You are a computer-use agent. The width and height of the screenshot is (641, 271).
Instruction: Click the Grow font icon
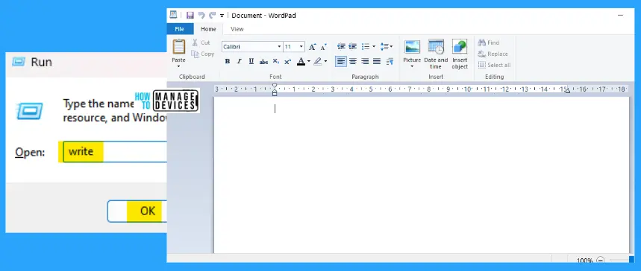[x=313, y=47]
